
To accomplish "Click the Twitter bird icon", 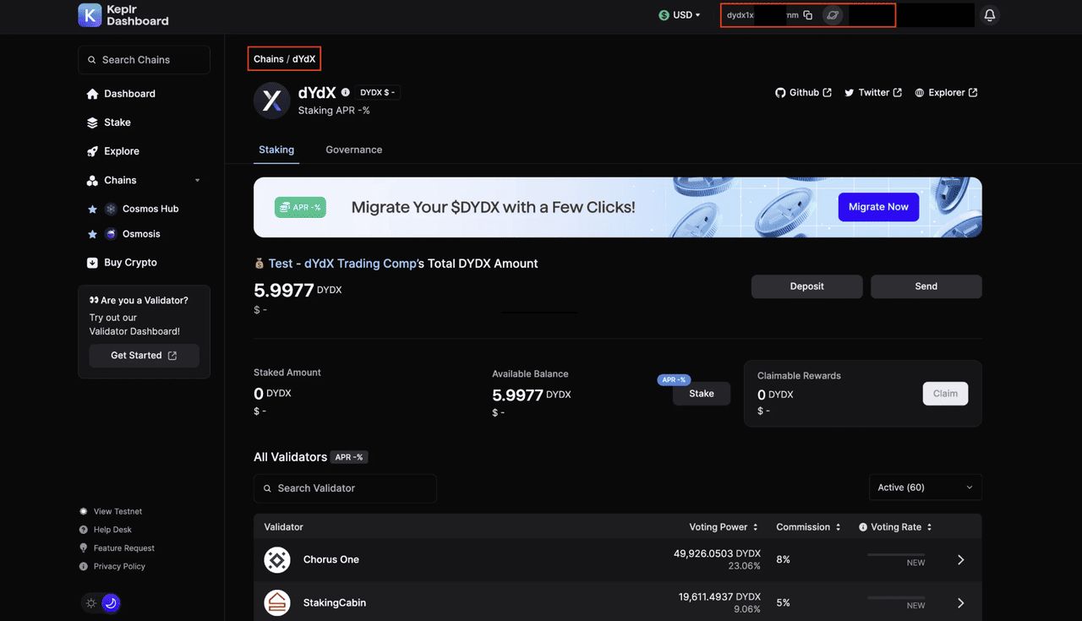I will click(x=850, y=93).
